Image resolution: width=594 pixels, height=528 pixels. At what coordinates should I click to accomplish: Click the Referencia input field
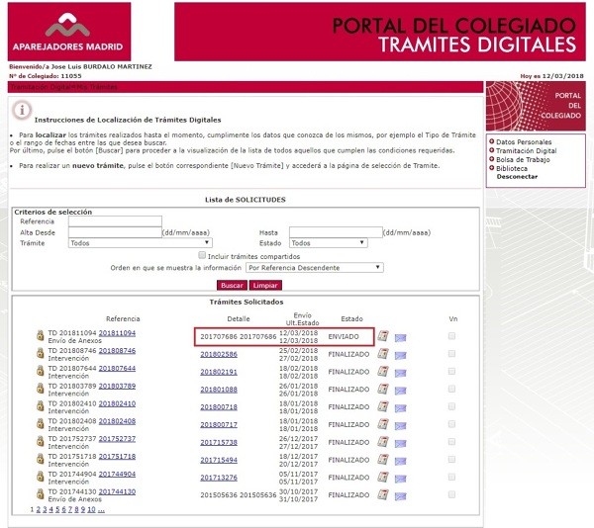tap(115, 221)
